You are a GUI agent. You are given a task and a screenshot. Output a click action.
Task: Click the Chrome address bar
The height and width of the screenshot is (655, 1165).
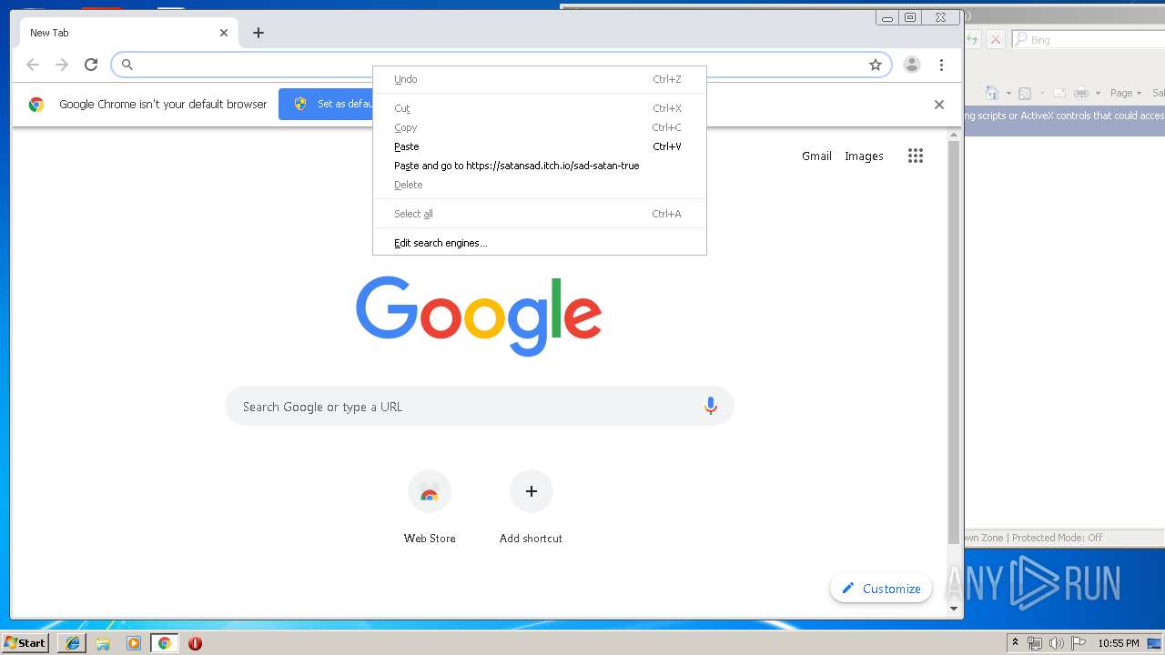pyautogui.click(x=501, y=65)
